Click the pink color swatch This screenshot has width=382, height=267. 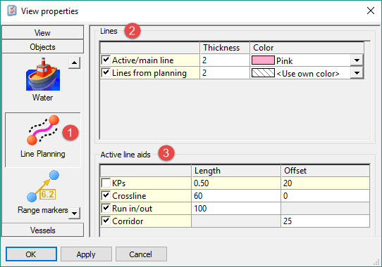[x=263, y=60]
